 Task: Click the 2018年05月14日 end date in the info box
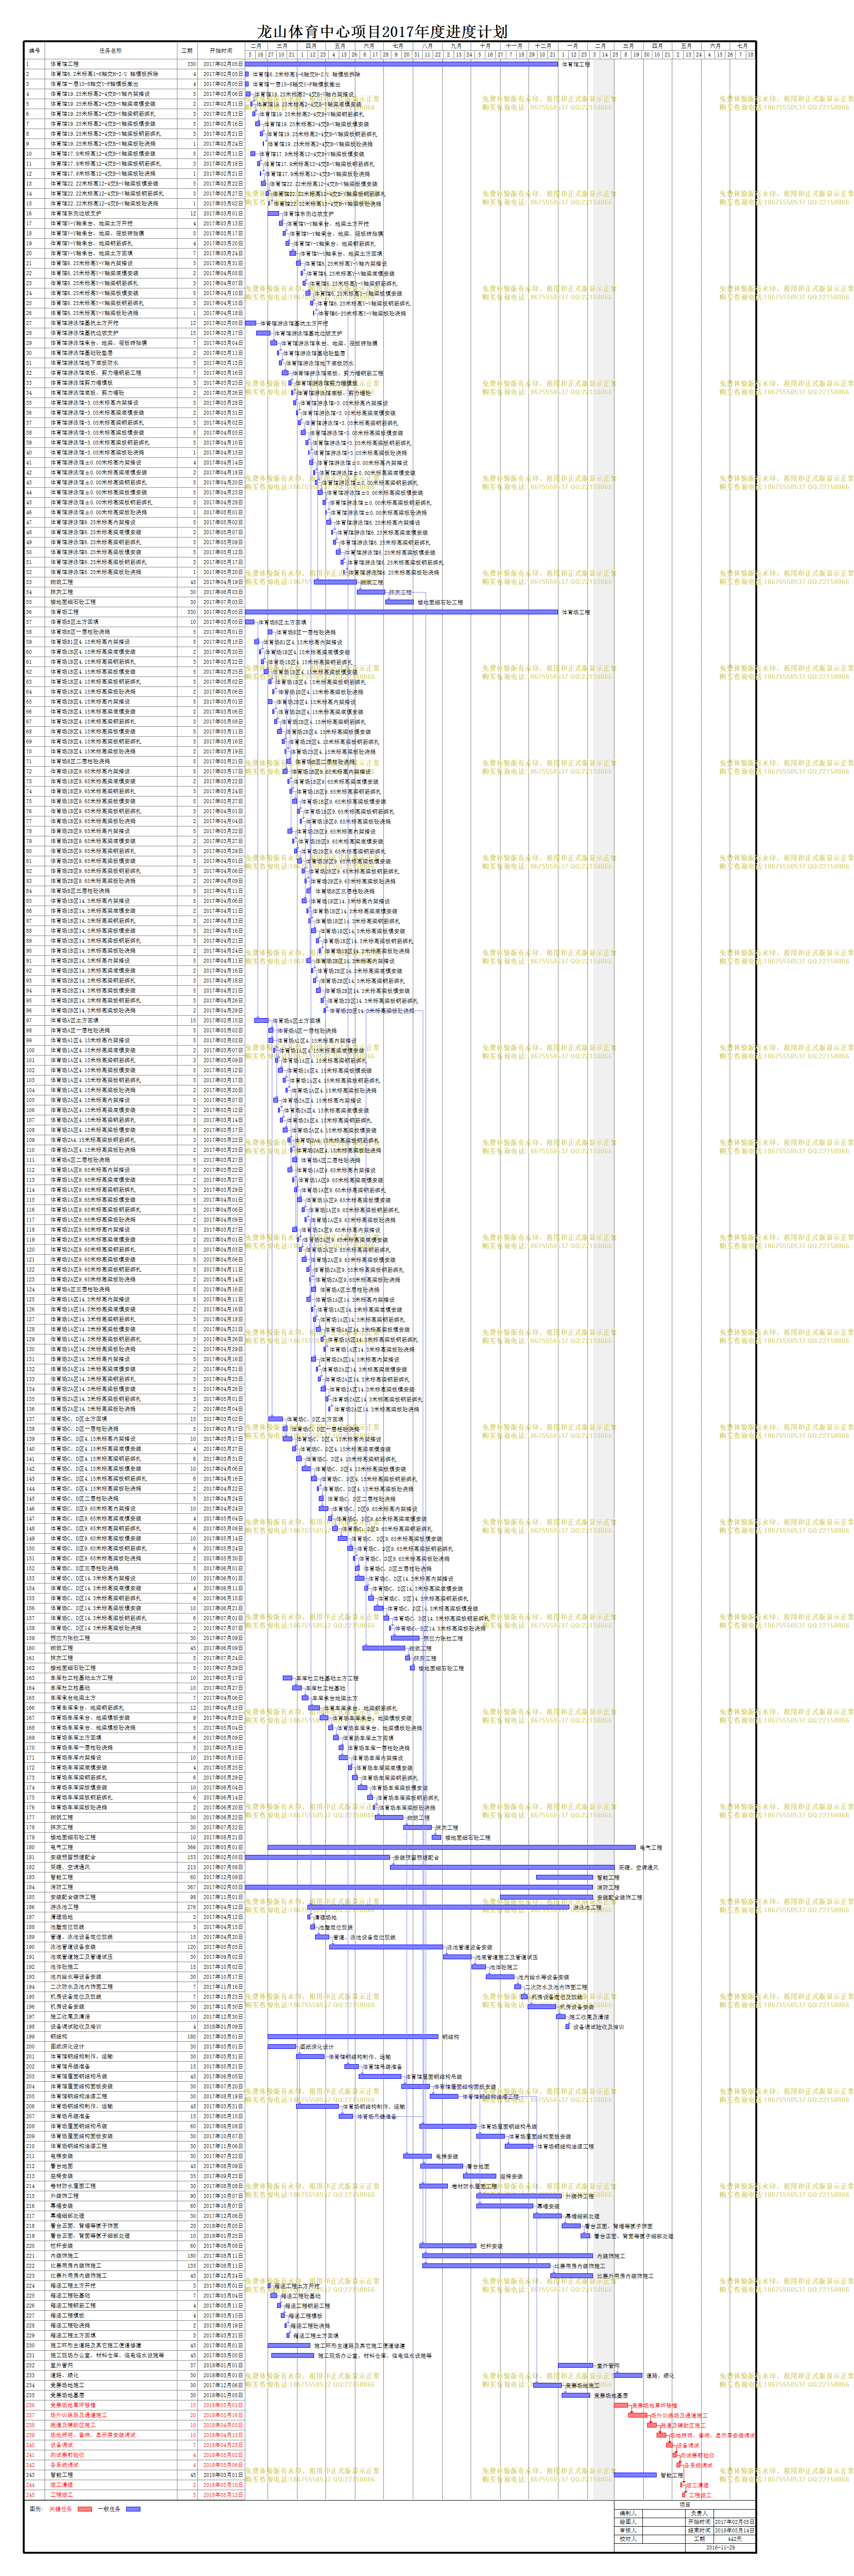735,2530
